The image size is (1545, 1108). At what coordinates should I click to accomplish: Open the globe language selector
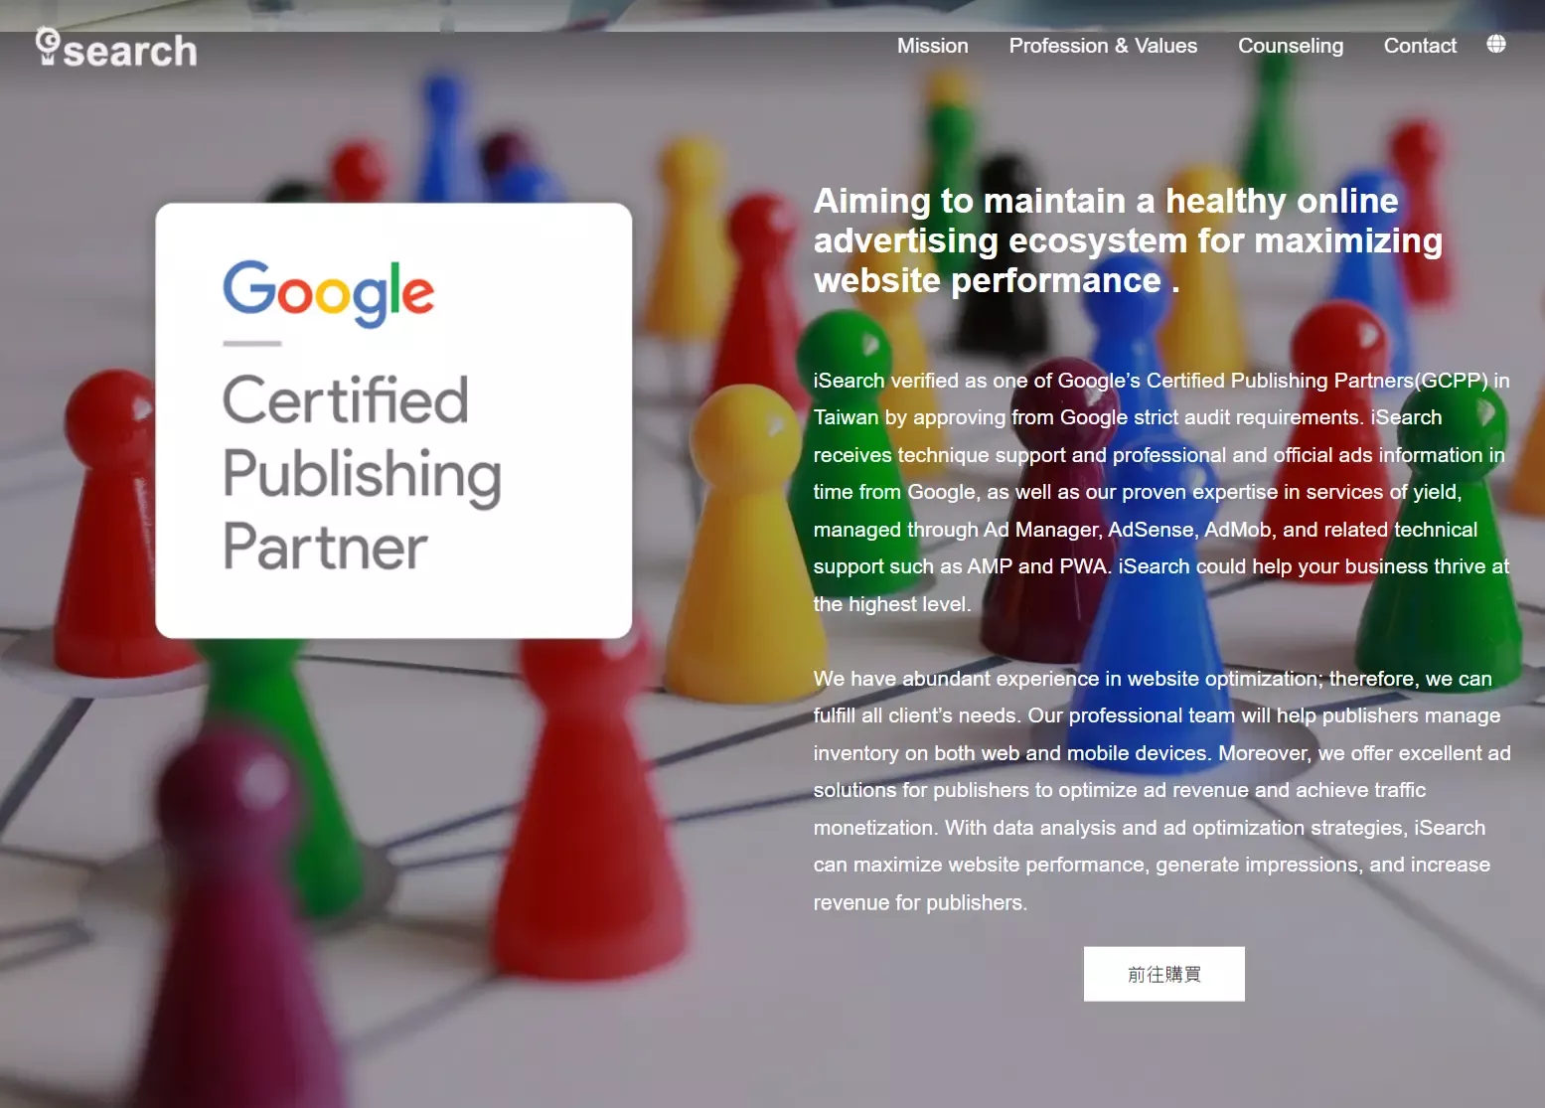pos(1496,44)
